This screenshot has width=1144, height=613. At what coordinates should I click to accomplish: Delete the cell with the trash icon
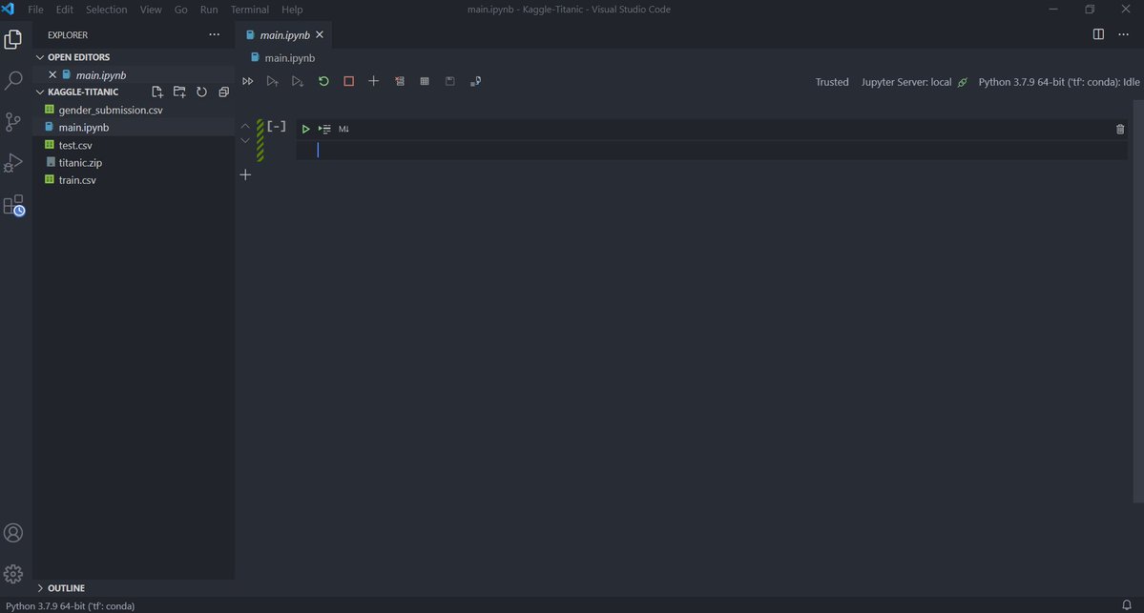click(x=1120, y=129)
